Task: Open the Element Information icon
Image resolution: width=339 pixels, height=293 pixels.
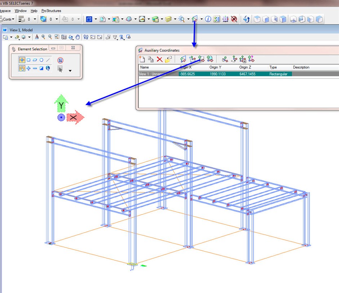Action: click(x=208, y=19)
